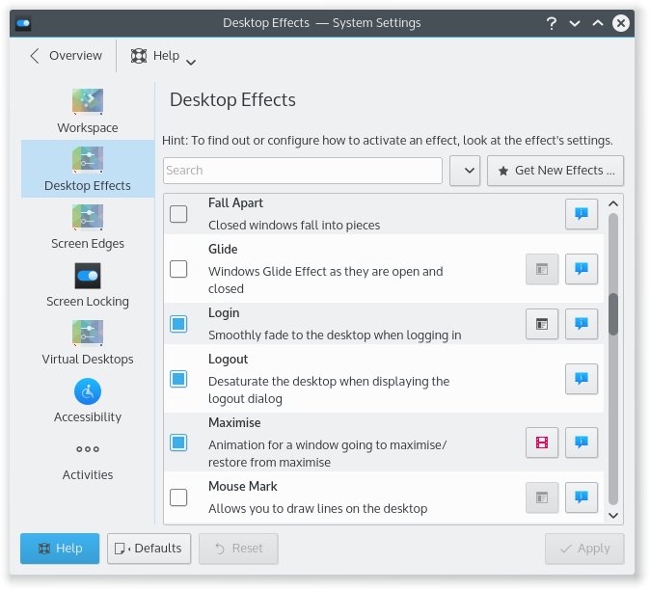Open Screen Locking settings
Screen dimensions: 650x590
coord(88,285)
